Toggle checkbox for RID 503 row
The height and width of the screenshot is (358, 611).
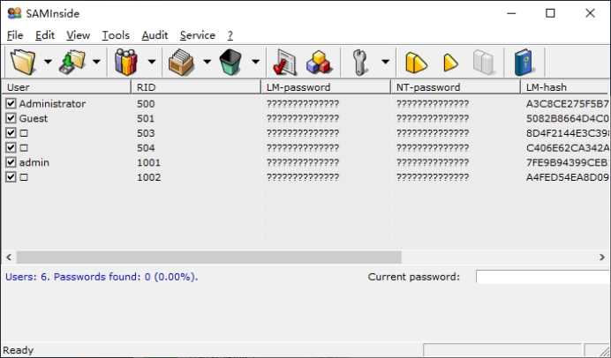pos(11,133)
